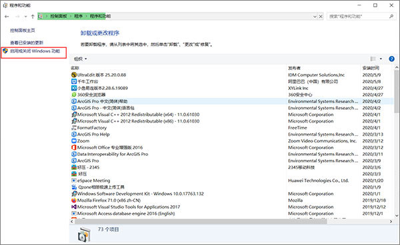Viewport: 400px width, 245px height.
Task: Click the Microsoft Office 2016 icon
Action: click(74, 147)
